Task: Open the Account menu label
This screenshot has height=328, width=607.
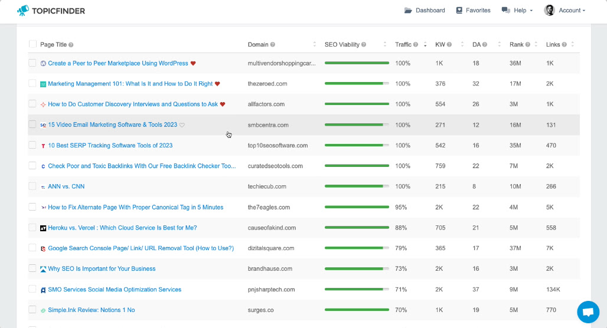Action: [569, 11]
